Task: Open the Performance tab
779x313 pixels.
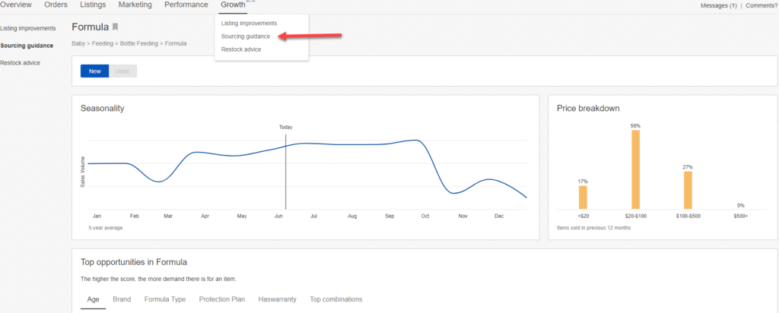Action: coord(186,5)
